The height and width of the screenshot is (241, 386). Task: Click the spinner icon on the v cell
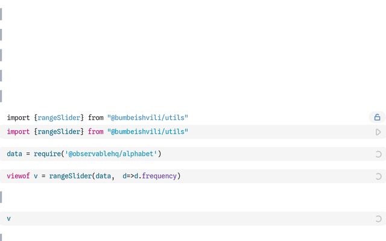(x=378, y=219)
